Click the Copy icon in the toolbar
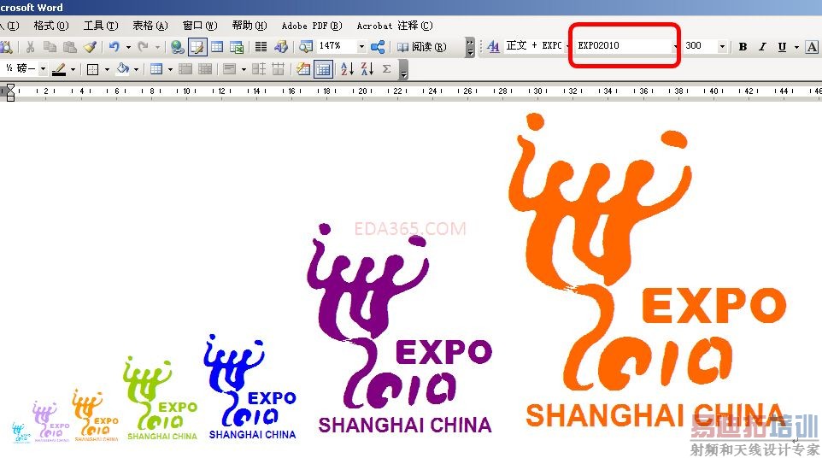822x458 pixels. (50, 47)
